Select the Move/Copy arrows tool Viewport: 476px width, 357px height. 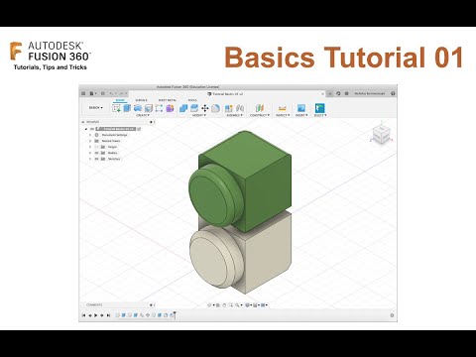[x=205, y=108]
